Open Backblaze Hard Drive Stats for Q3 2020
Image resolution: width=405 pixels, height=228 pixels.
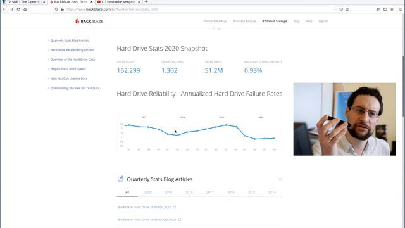tap(147, 220)
